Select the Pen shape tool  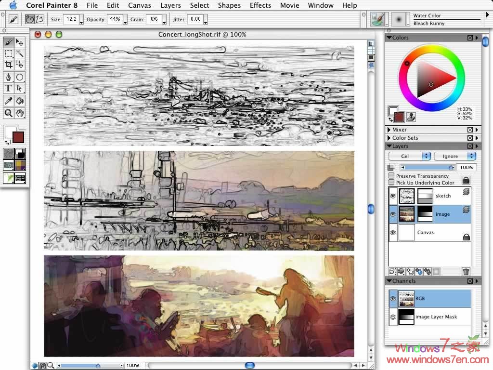coord(8,77)
